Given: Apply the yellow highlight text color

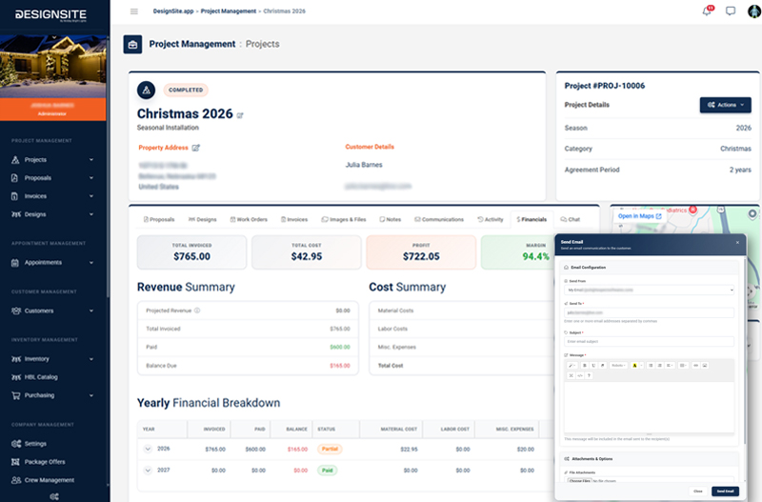Looking at the screenshot, I should [634, 366].
